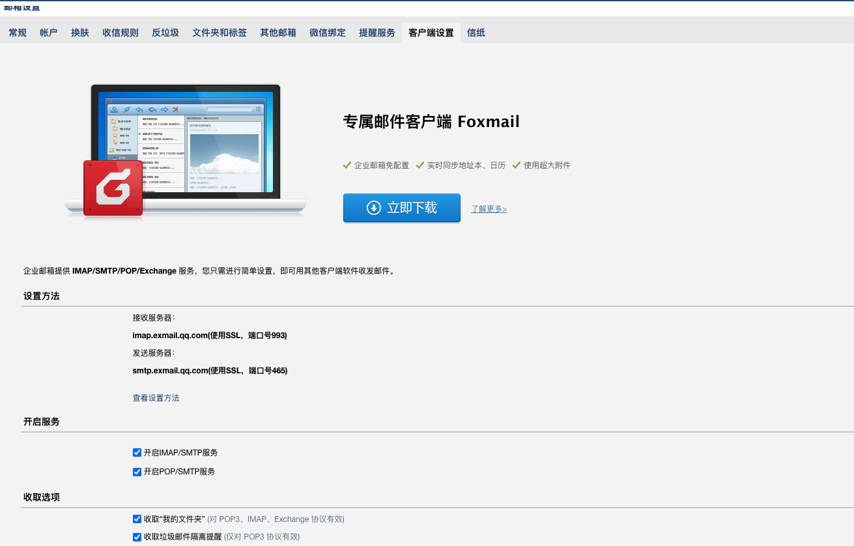Toggle 收取垃圾邮件隔离提醒 checkbox

click(137, 537)
